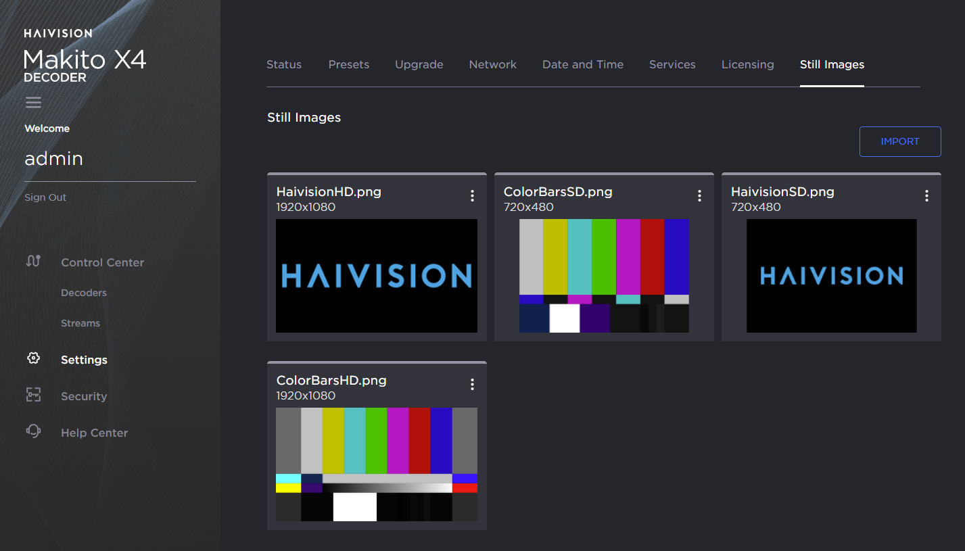This screenshot has height=551, width=965.
Task: Click the Control Center route icon
Action: point(33,261)
